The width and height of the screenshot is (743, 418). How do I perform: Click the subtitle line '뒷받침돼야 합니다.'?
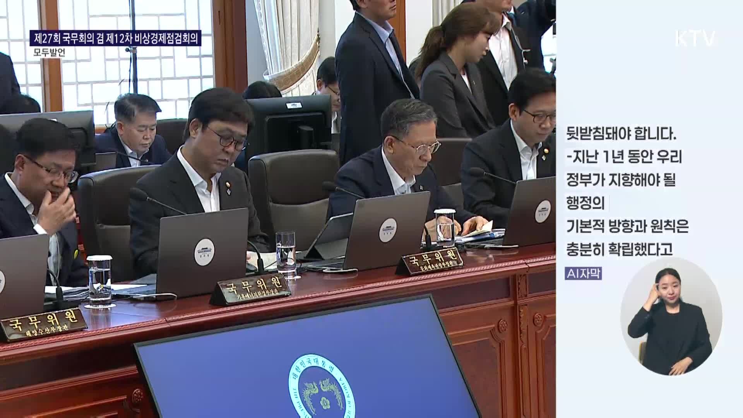coord(621,135)
